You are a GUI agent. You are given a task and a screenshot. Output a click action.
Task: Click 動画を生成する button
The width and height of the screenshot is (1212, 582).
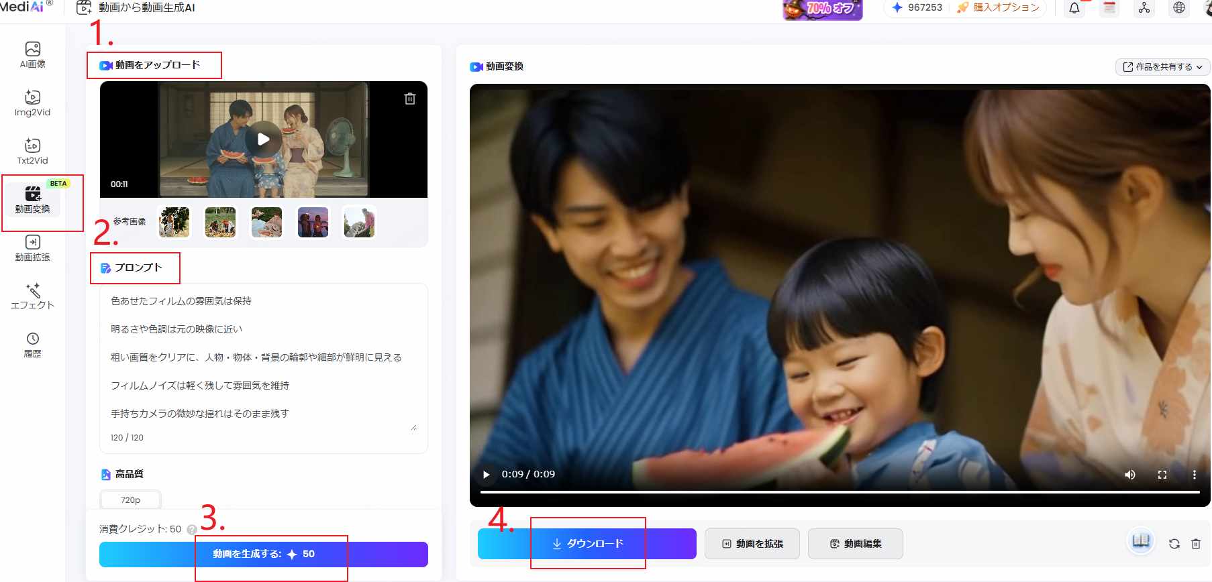[x=264, y=554]
